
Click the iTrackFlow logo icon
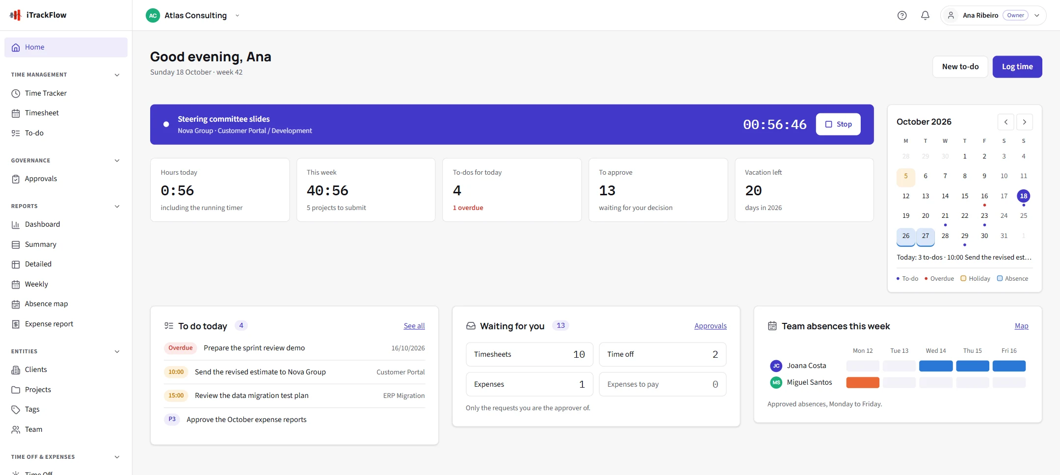16,15
